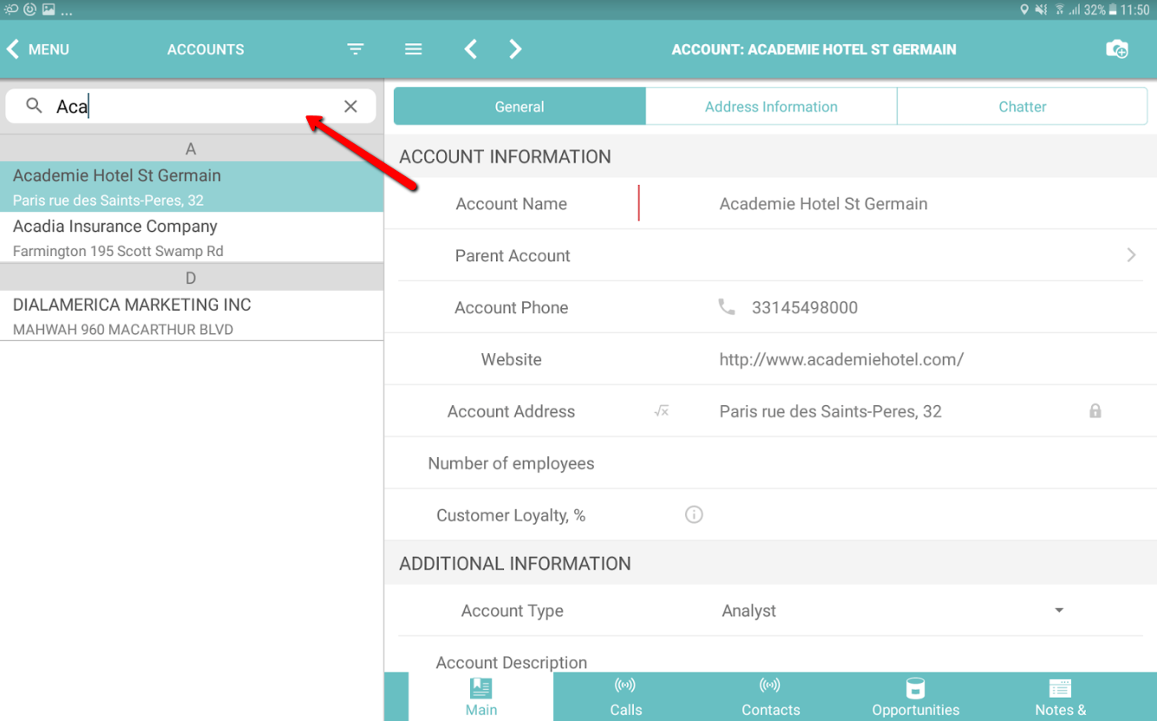Tap the lock icon on Account Address
The height and width of the screenshot is (721, 1157).
tap(1095, 411)
